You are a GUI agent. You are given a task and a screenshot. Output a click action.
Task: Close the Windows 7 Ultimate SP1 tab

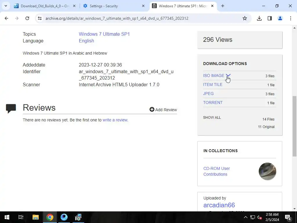[x=212, y=6]
